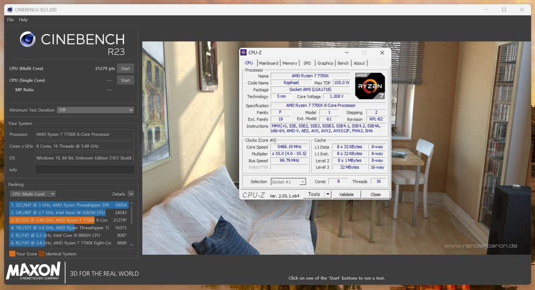The image size is (535, 290).
Task: Click the brown Identical System legend swatch
Action: coord(41,254)
